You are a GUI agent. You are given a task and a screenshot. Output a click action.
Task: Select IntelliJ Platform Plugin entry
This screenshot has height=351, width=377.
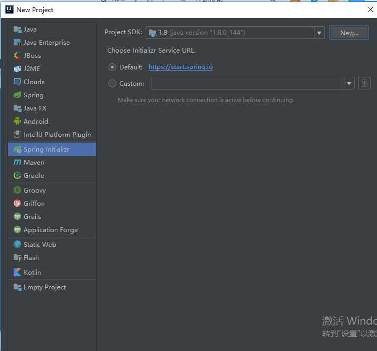[52, 135]
